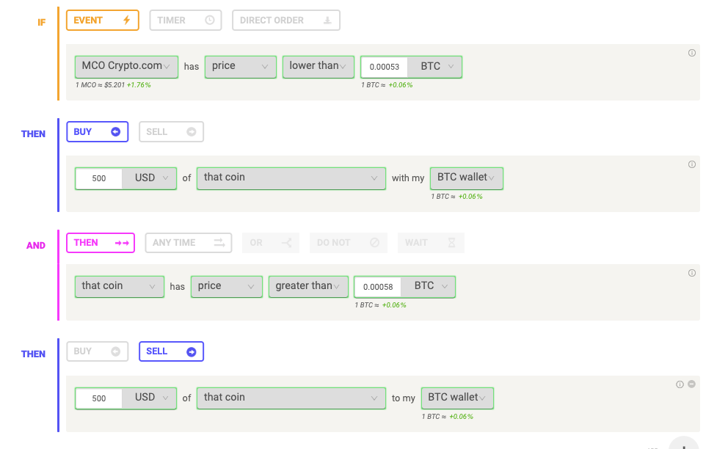Select the DIRECT ORDER trigger option
This screenshot has width=717, height=449.
285,21
